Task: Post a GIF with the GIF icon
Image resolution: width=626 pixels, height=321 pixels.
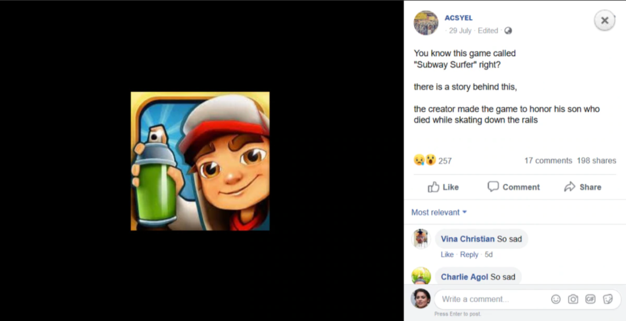Action: pos(591,299)
